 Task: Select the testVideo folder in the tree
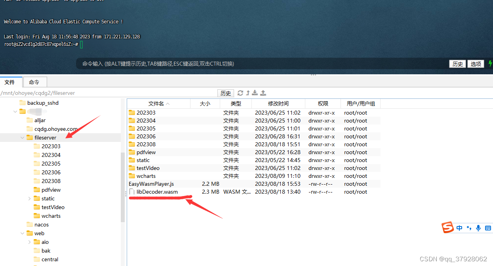53,207
